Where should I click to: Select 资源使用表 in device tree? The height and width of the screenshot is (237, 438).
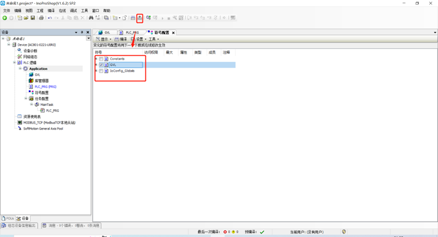(32, 117)
